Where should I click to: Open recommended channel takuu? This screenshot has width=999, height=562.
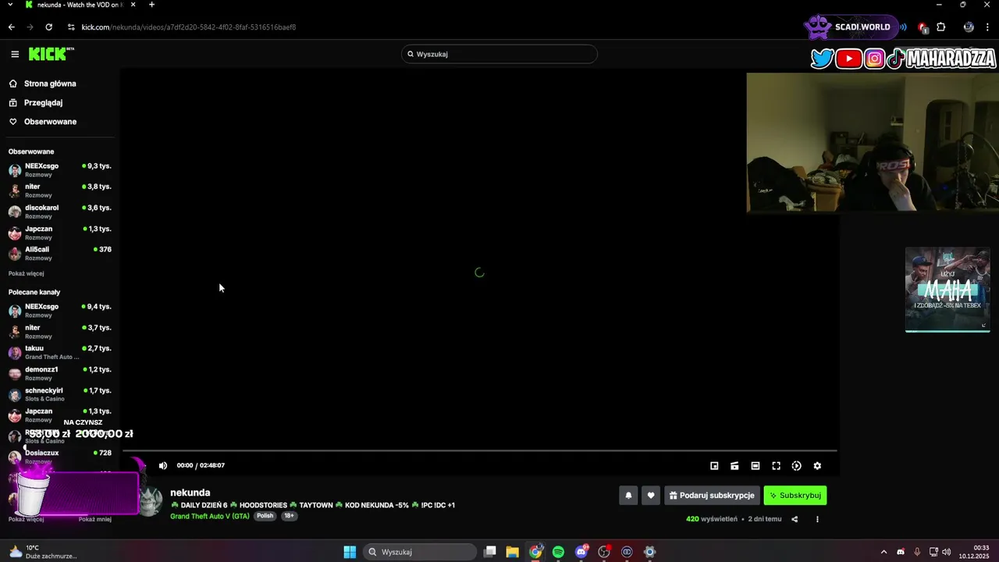pyautogui.click(x=60, y=352)
